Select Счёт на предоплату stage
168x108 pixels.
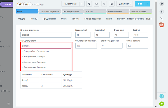point(73,11)
